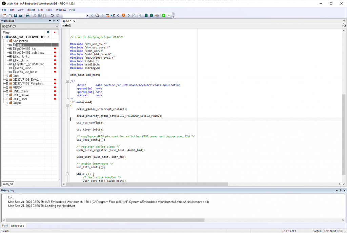Save the current file via toolbar
This screenshot has height=233, width=347.
(x=15, y=15)
